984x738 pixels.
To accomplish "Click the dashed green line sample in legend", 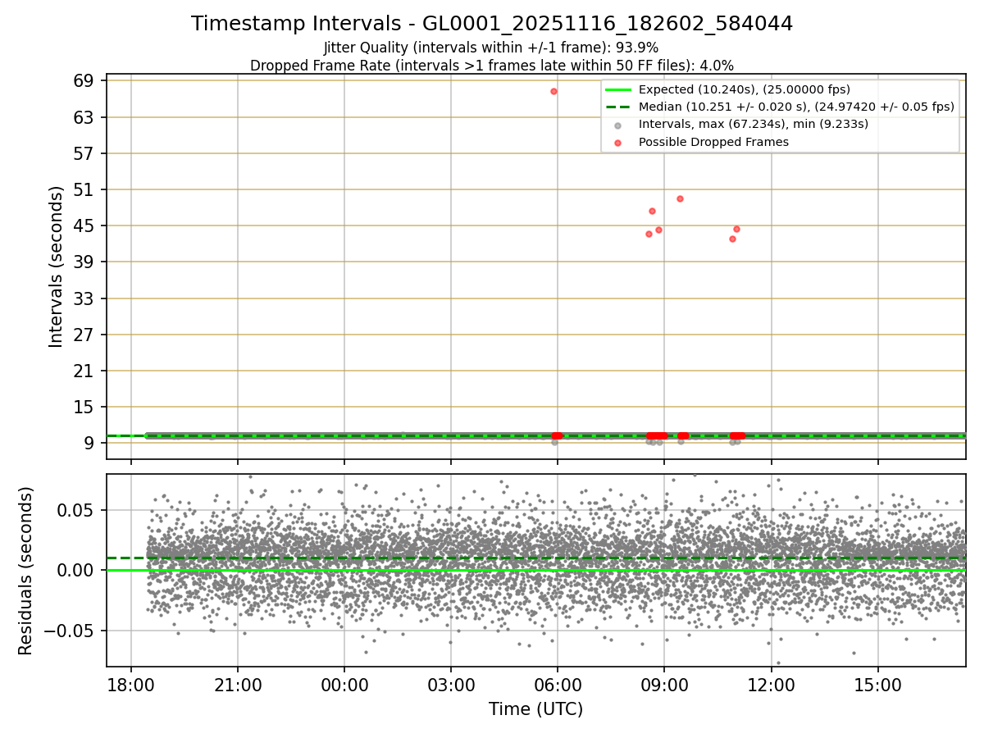I will tap(618, 107).
